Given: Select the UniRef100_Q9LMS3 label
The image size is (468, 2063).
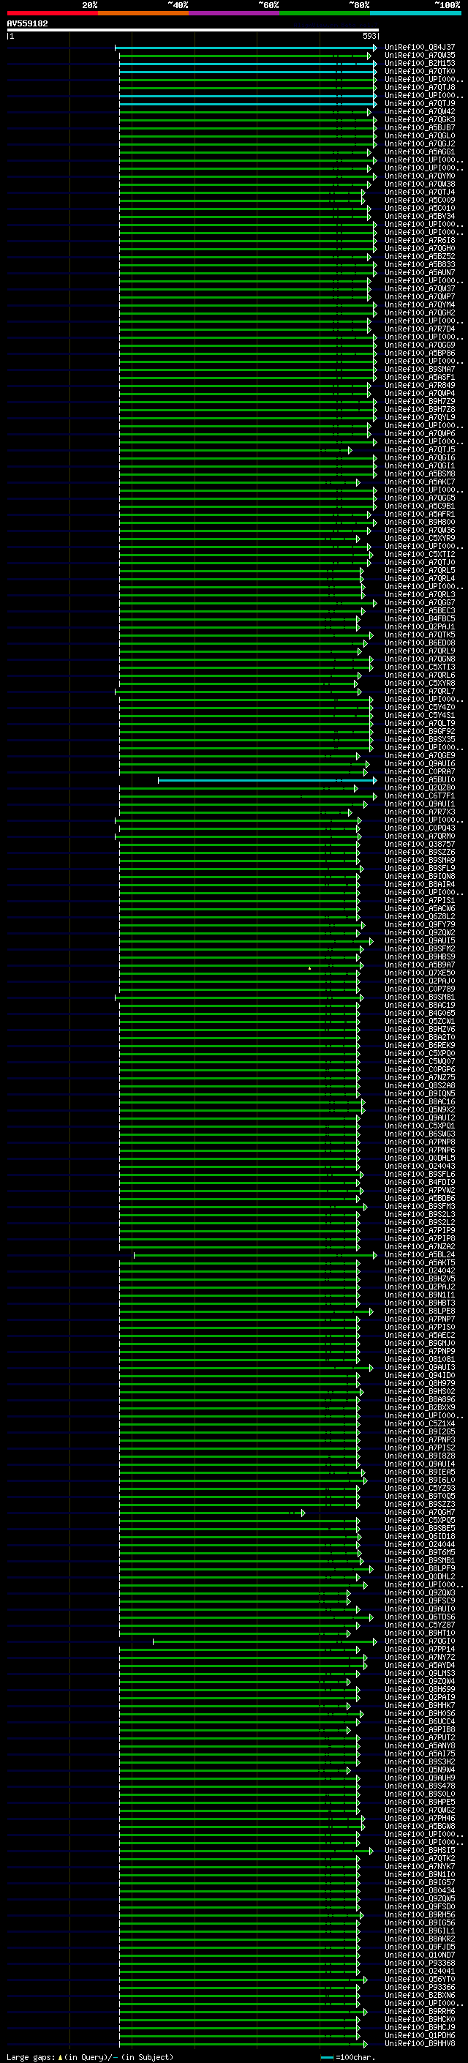Looking at the screenshot, I should click(420, 1674).
